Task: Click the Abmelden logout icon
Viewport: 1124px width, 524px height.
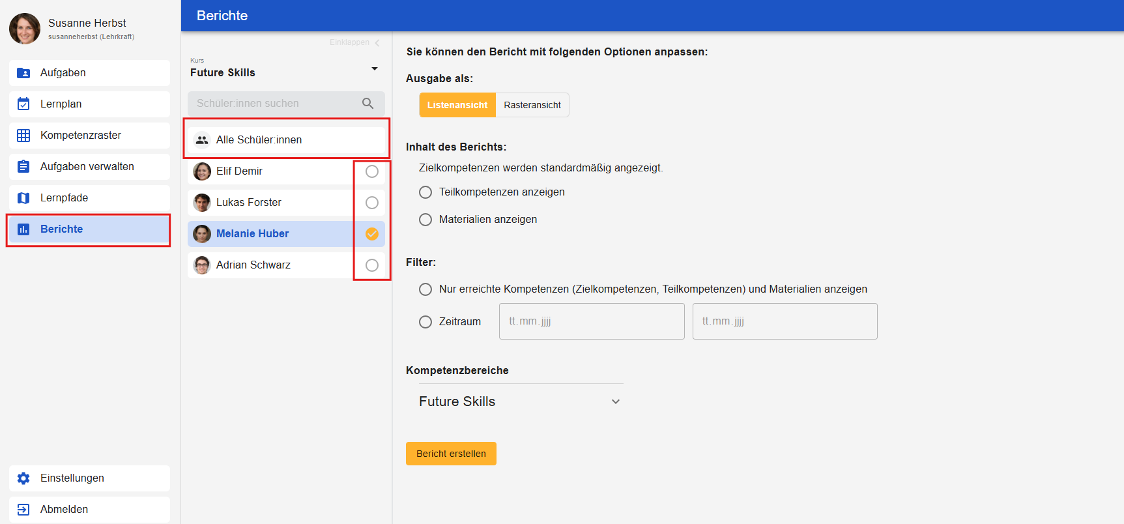Action: click(x=23, y=510)
